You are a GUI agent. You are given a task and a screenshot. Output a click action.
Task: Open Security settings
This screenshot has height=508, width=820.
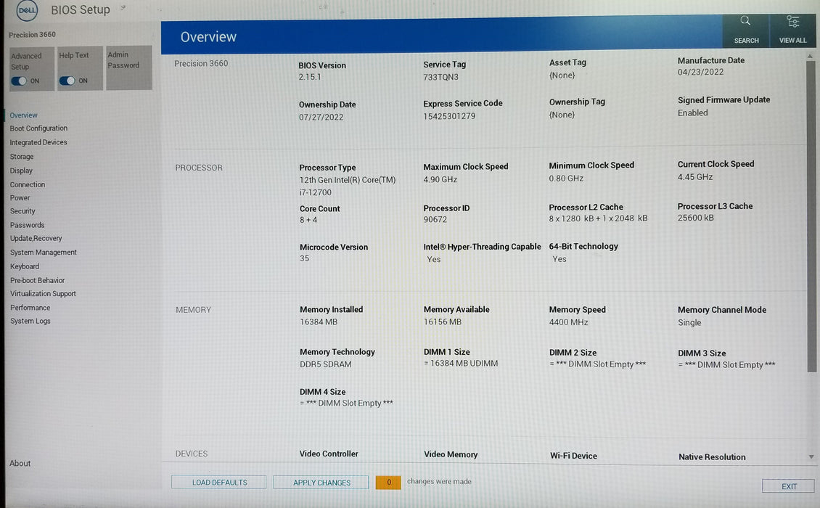pyautogui.click(x=22, y=211)
